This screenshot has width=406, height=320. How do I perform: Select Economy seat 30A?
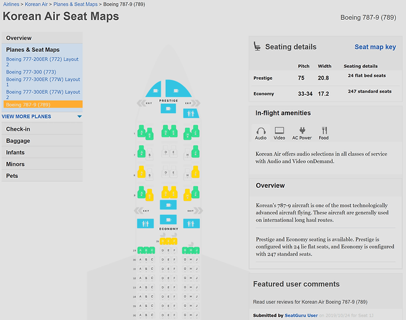[140, 259]
